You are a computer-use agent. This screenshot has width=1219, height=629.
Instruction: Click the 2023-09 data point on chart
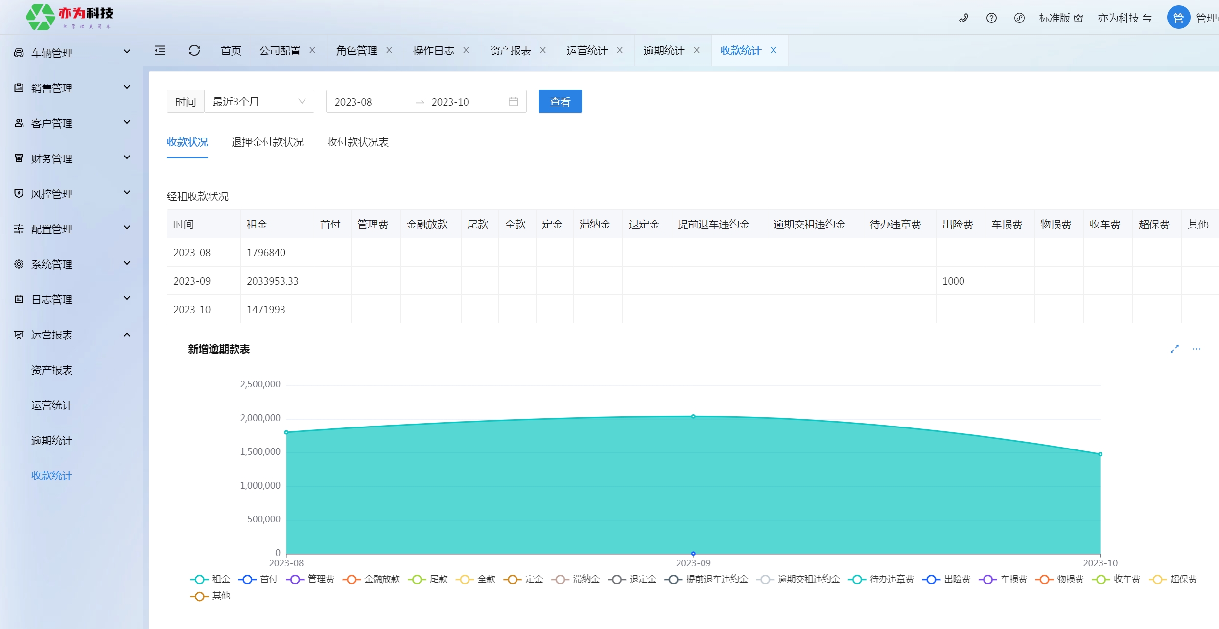tap(693, 416)
